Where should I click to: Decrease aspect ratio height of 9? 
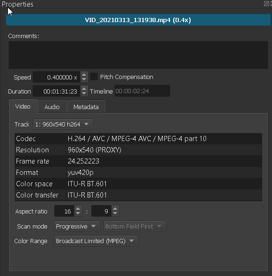(115, 213)
